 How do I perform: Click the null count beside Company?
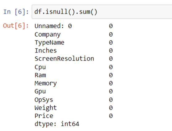tap(111, 34)
